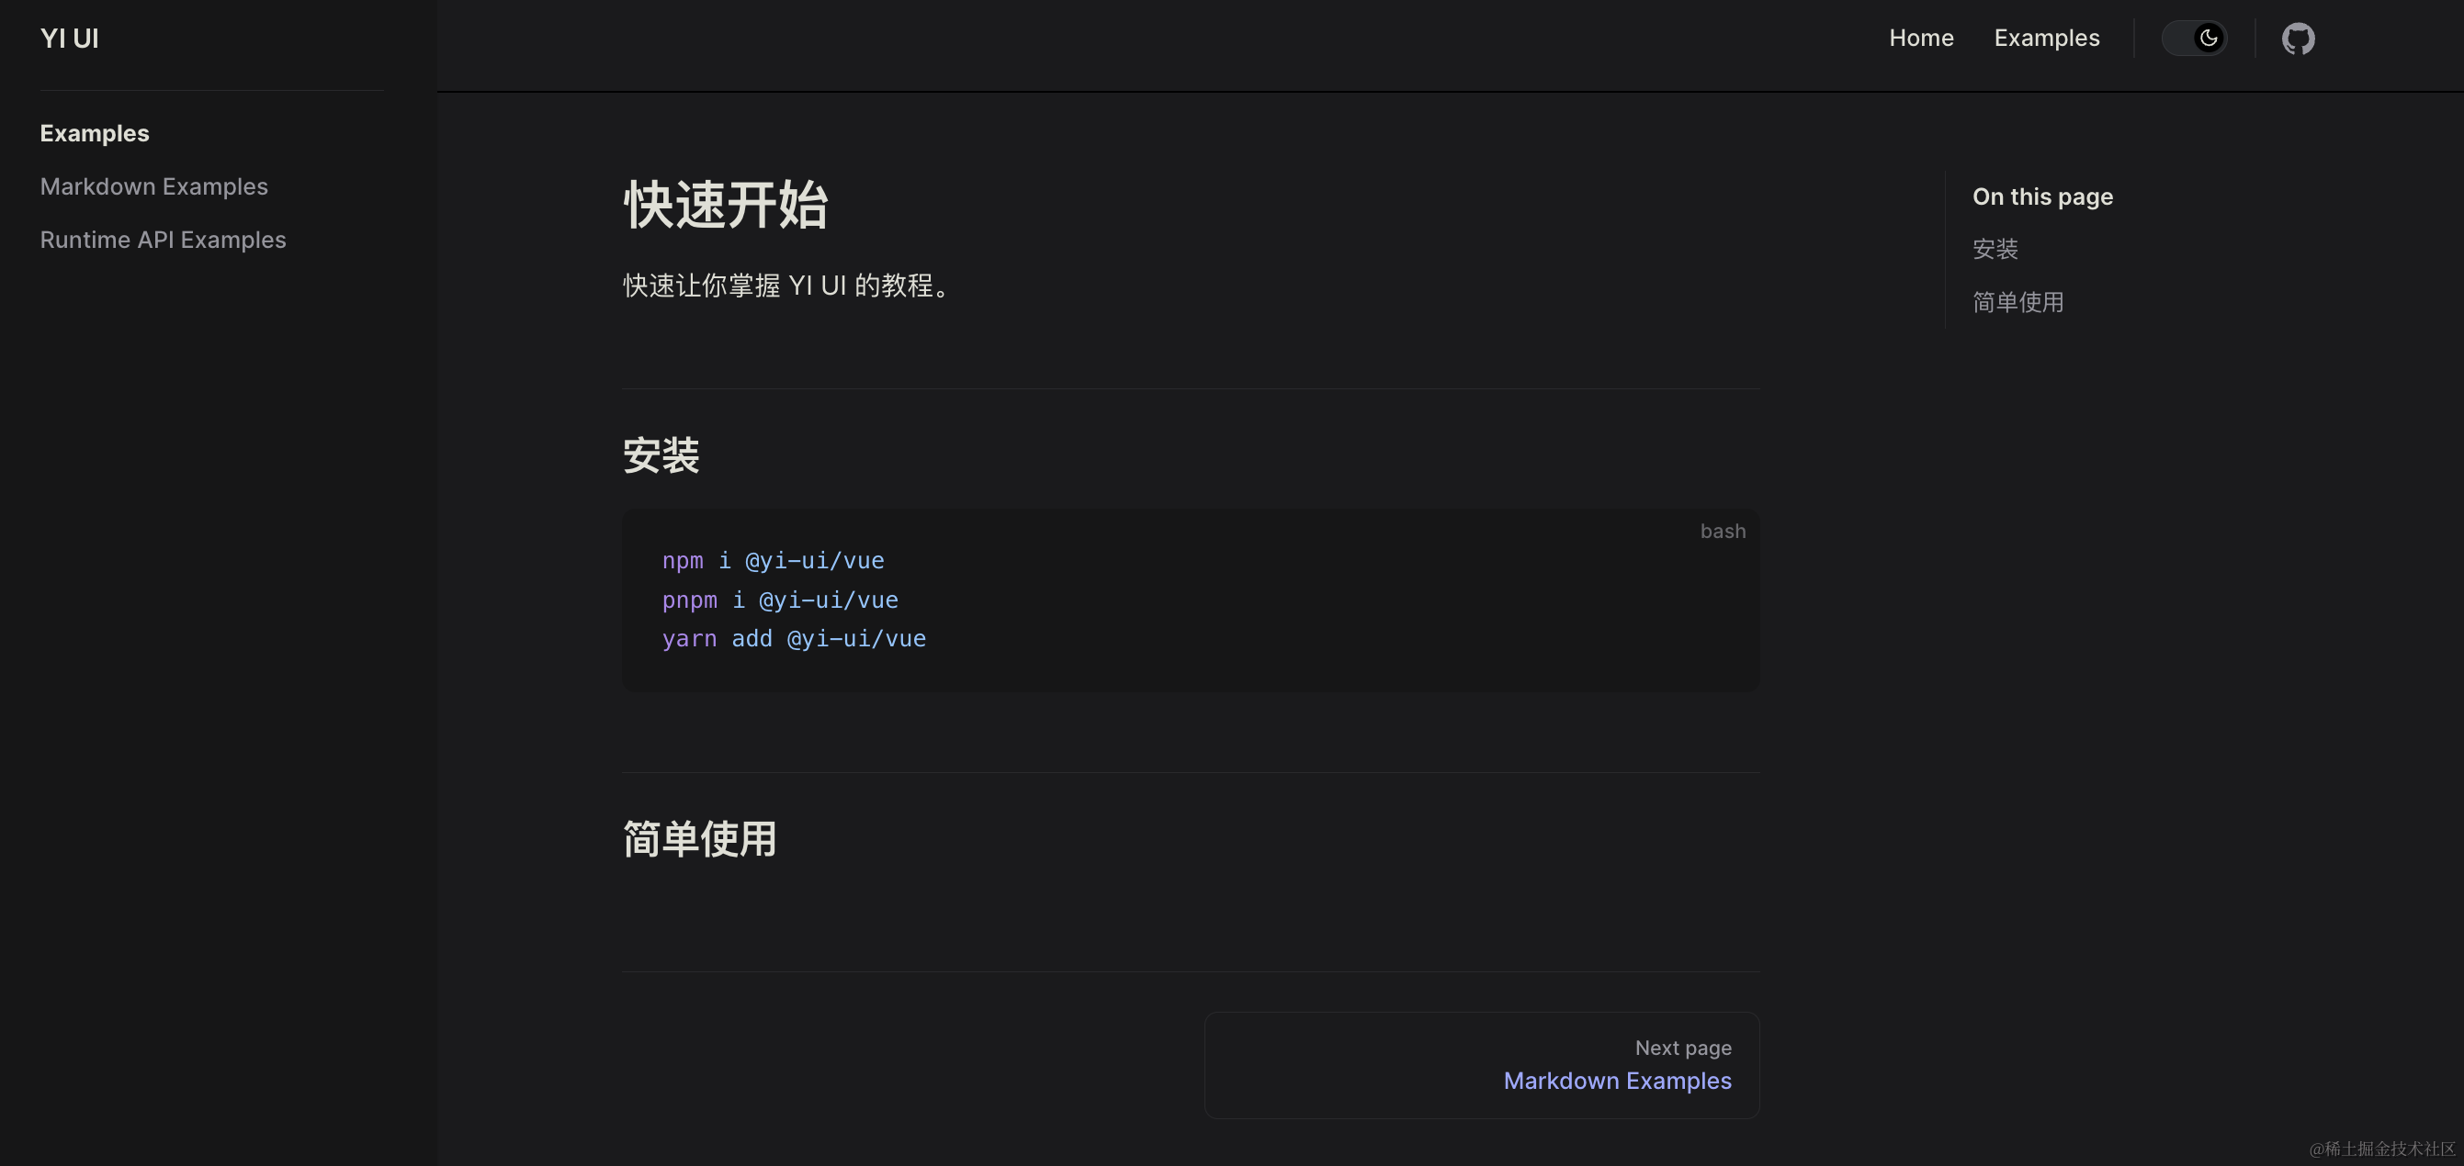
Task: Click the On this page outline title
Action: point(2042,196)
